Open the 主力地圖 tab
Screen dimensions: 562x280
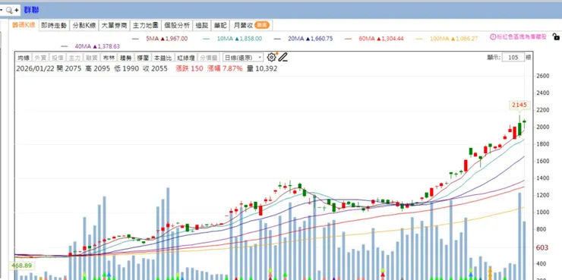[x=146, y=26]
